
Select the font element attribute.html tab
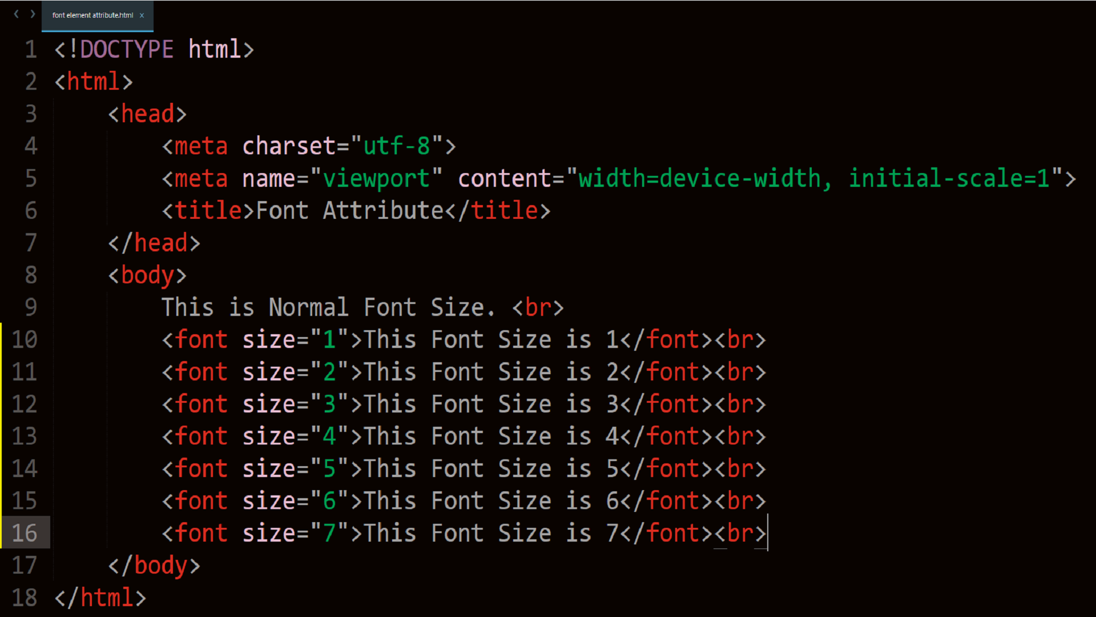tap(92, 15)
